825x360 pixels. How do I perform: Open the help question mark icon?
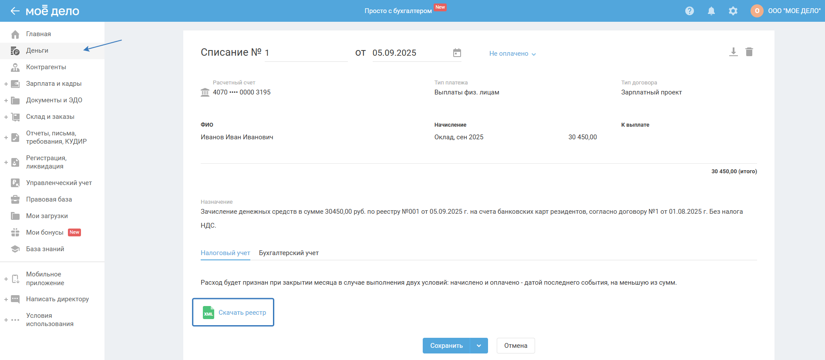tap(690, 11)
